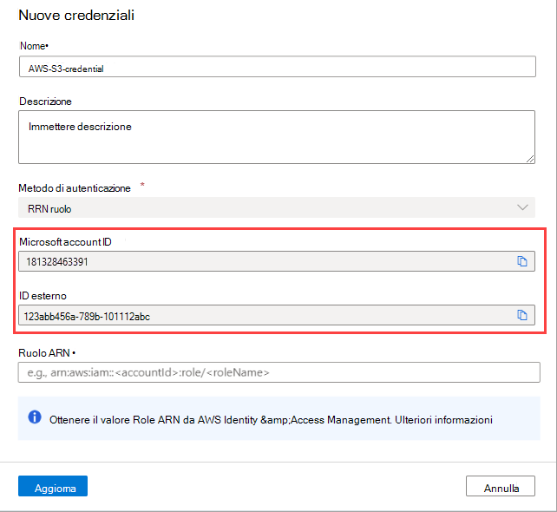Focus the Nome text field

coord(278,69)
